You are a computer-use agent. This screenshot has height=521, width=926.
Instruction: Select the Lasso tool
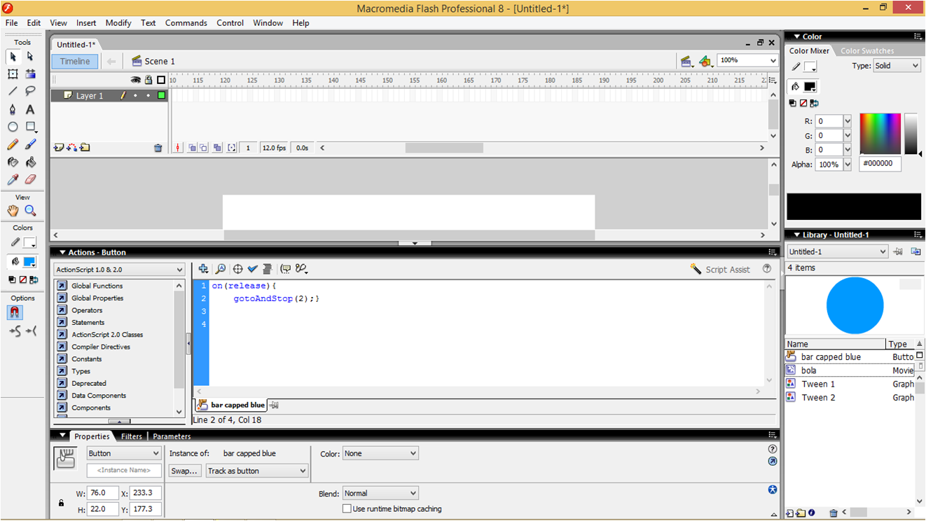pyautogui.click(x=30, y=91)
